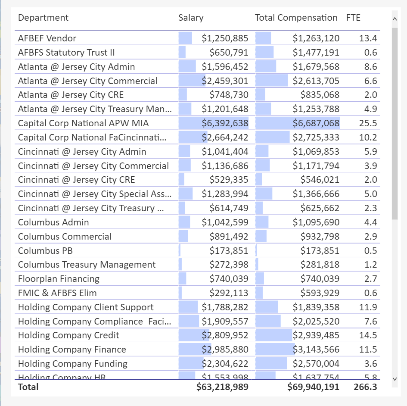Sort by the FTE column header
Viewport: 407px width, 406px height.
click(x=353, y=18)
